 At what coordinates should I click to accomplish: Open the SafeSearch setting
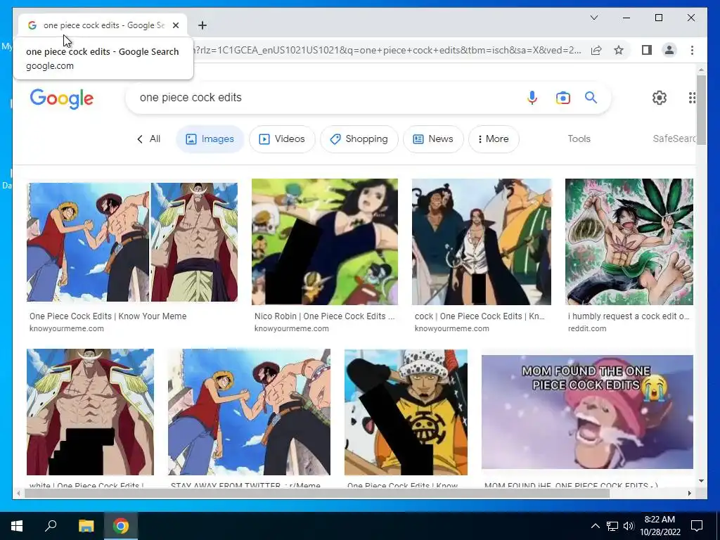coord(674,139)
